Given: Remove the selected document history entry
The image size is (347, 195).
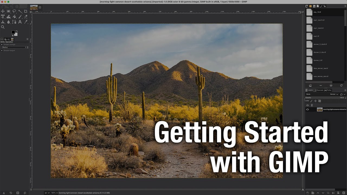Looking at the screenshot, I should [x=321, y=86].
